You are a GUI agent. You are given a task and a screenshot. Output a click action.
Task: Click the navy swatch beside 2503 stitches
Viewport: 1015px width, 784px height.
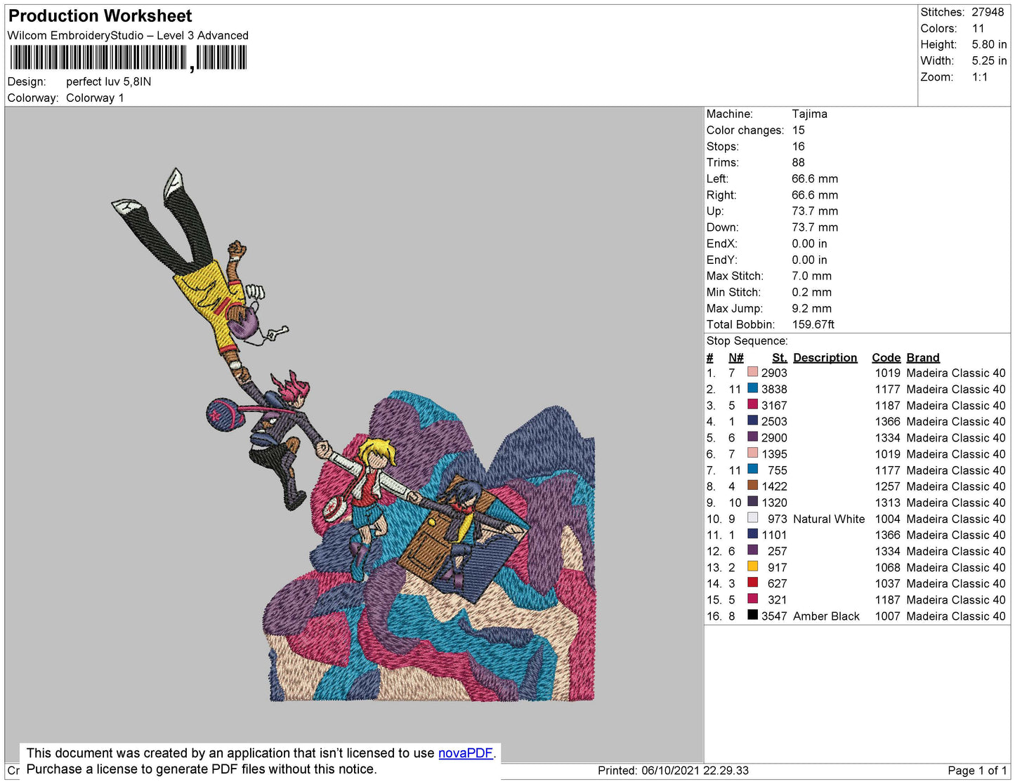752,421
